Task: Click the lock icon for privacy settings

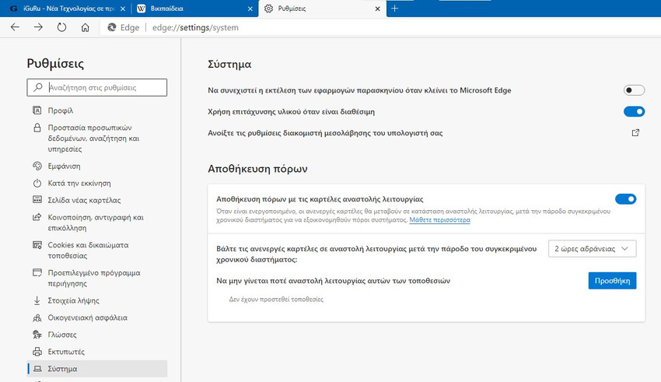Action: pyautogui.click(x=37, y=128)
